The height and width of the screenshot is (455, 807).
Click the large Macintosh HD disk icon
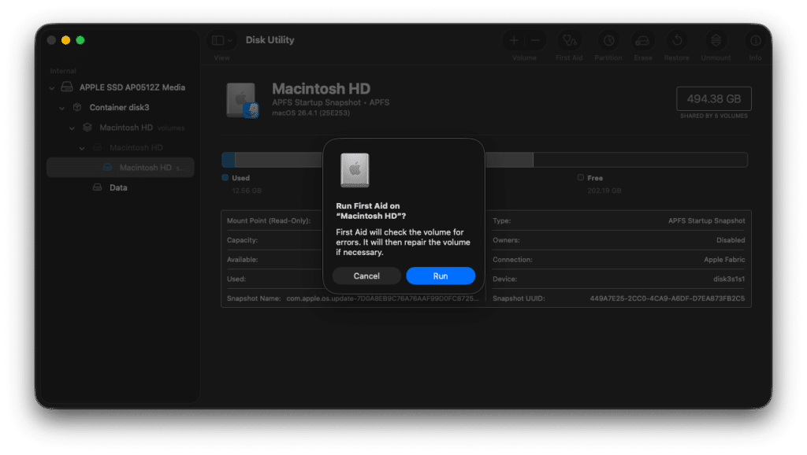tap(242, 100)
